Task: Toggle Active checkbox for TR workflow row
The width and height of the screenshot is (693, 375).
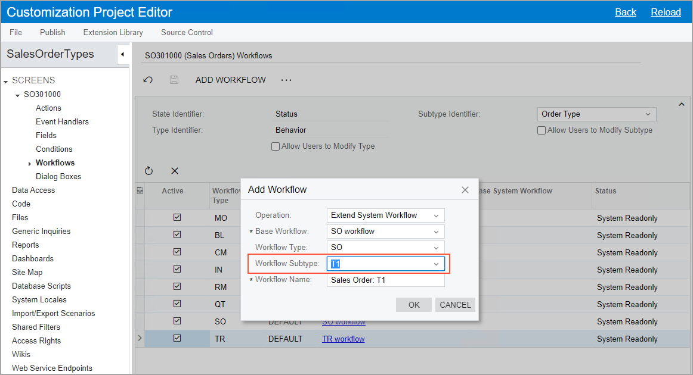Action: (177, 338)
